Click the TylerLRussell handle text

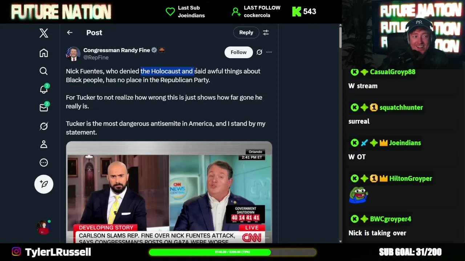[x=58, y=252]
